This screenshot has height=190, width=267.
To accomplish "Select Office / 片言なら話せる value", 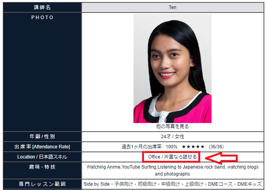I will pos(173,157).
